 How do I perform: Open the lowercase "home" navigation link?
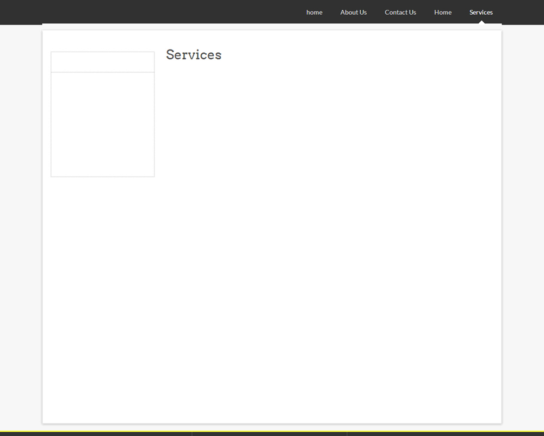pos(314,12)
